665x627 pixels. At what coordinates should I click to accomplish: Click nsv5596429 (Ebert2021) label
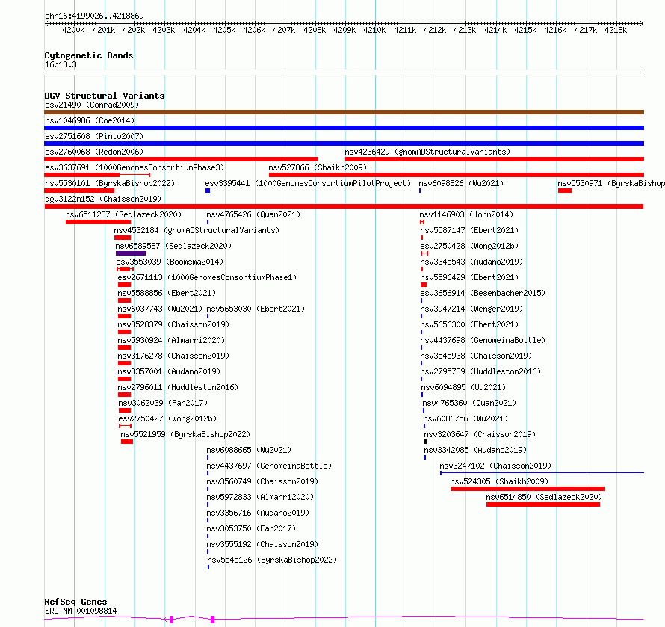click(x=469, y=277)
